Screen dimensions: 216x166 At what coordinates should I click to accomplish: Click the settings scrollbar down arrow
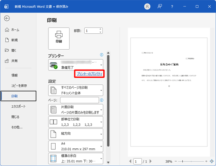pyautogui.click(x=108, y=163)
